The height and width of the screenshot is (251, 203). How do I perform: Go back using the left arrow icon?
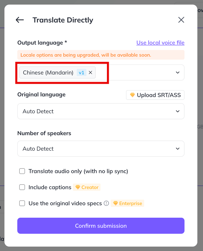coord(20,20)
